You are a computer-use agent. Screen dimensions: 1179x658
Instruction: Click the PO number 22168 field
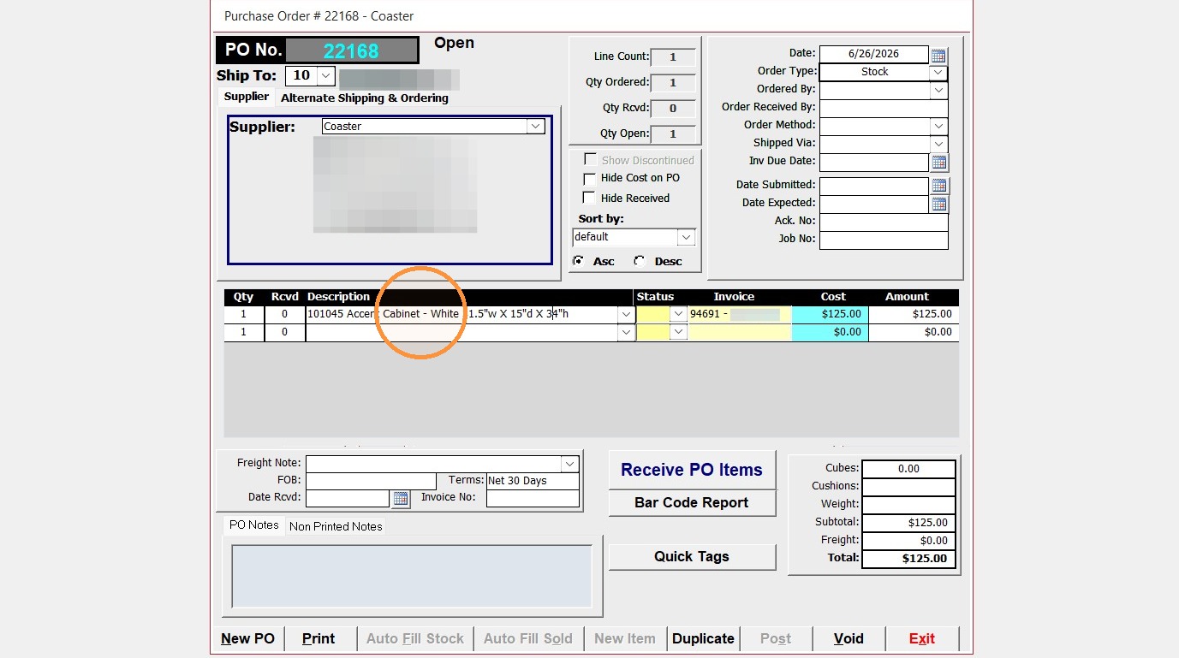[x=351, y=50]
